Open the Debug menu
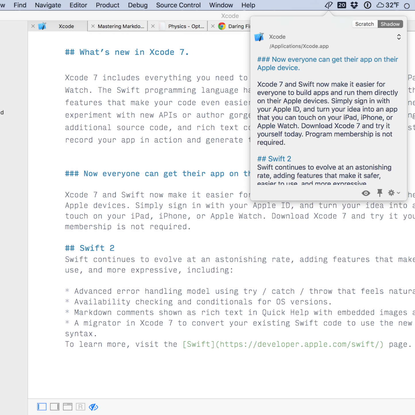This screenshot has width=415, height=415. pyautogui.click(x=138, y=5)
